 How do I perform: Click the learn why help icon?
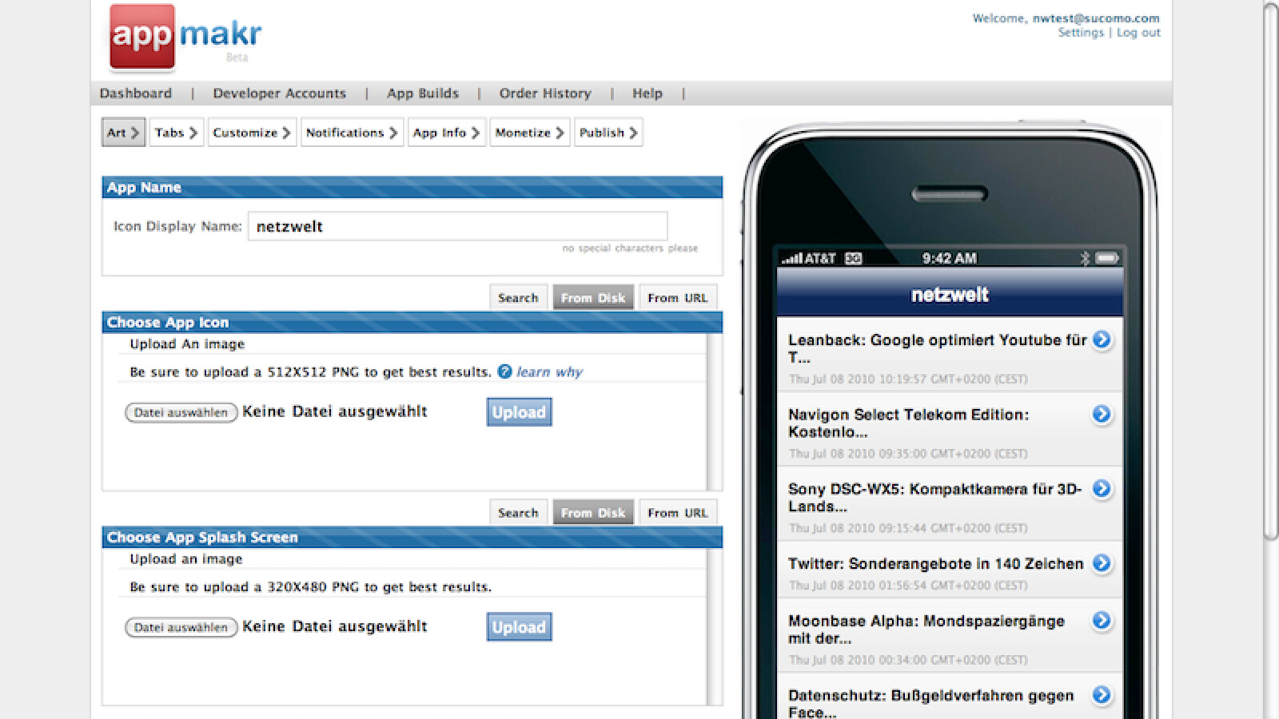pyautogui.click(x=504, y=371)
